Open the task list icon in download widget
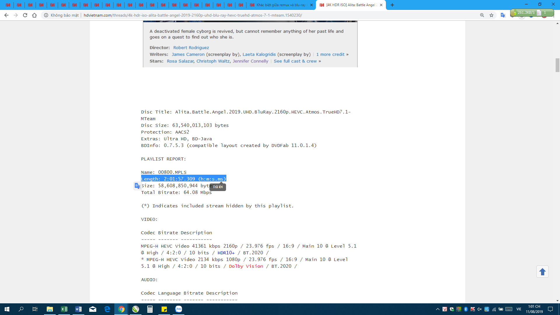This screenshot has width=560, height=315. pyautogui.click(x=539, y=13)
